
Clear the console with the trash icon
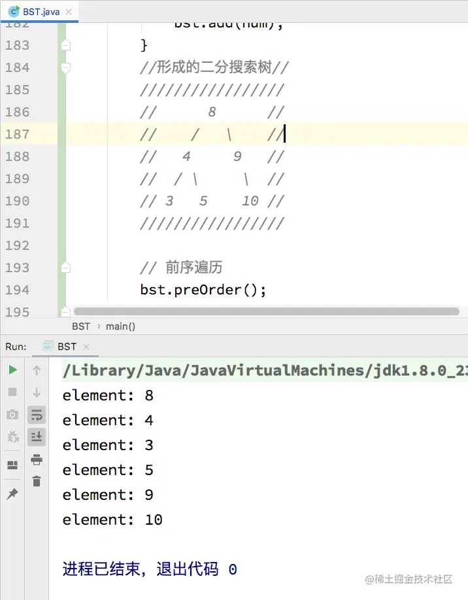37,482
